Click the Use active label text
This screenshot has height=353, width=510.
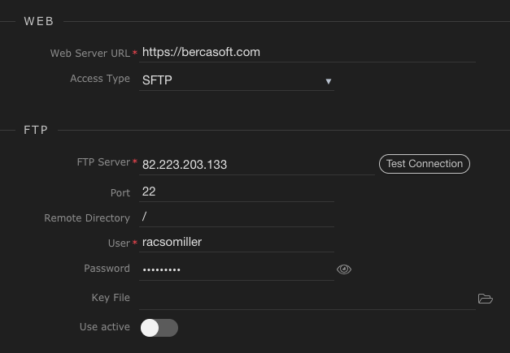click(104, 327)
